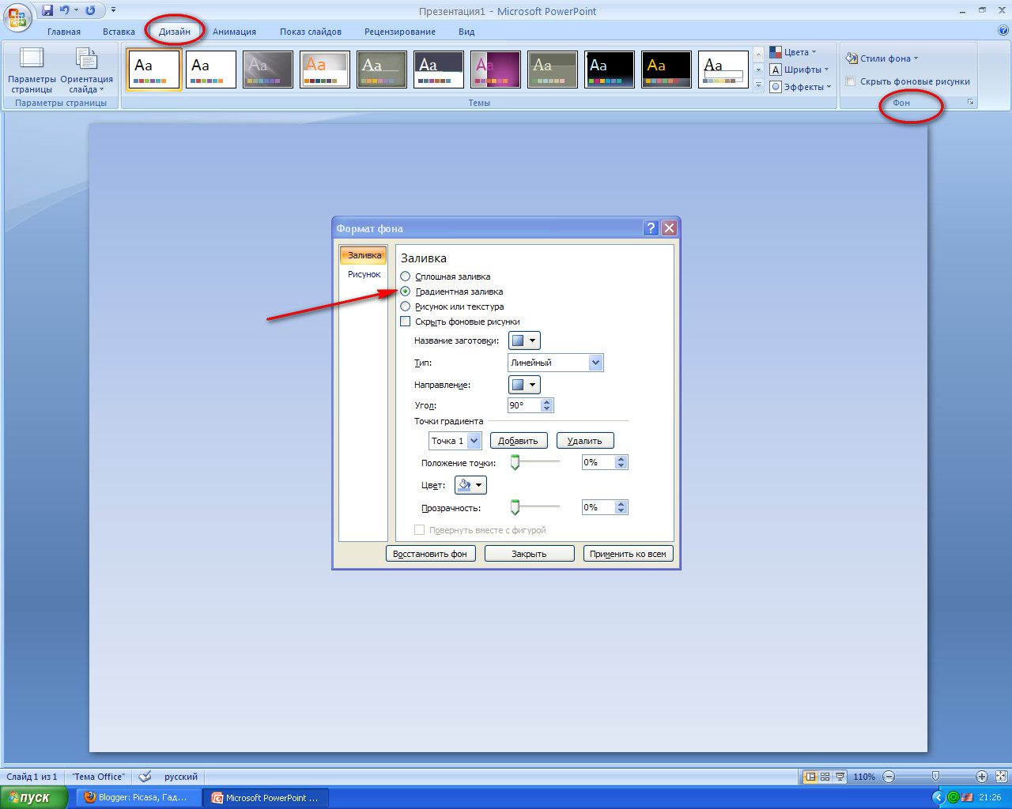
Task: Switch to the Вид tab
Action: pos(466,32)
